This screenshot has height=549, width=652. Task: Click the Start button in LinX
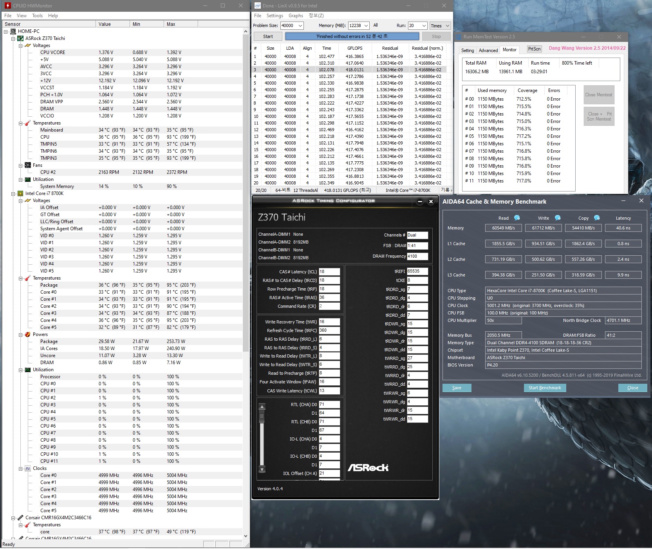point(268,36)
